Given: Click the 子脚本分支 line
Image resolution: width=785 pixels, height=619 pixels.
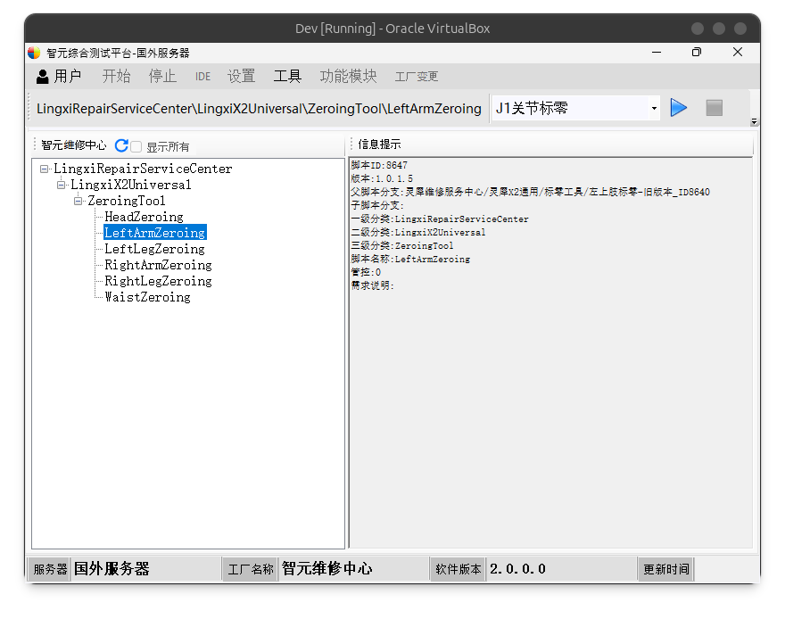Looking at the screenshot, I should click(377, 206).
